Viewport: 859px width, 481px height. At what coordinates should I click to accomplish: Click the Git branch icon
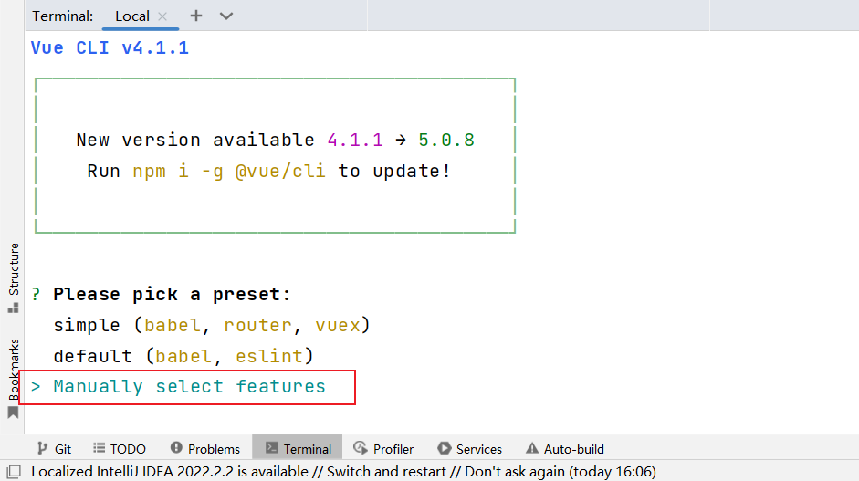click(x=42, y=449)
